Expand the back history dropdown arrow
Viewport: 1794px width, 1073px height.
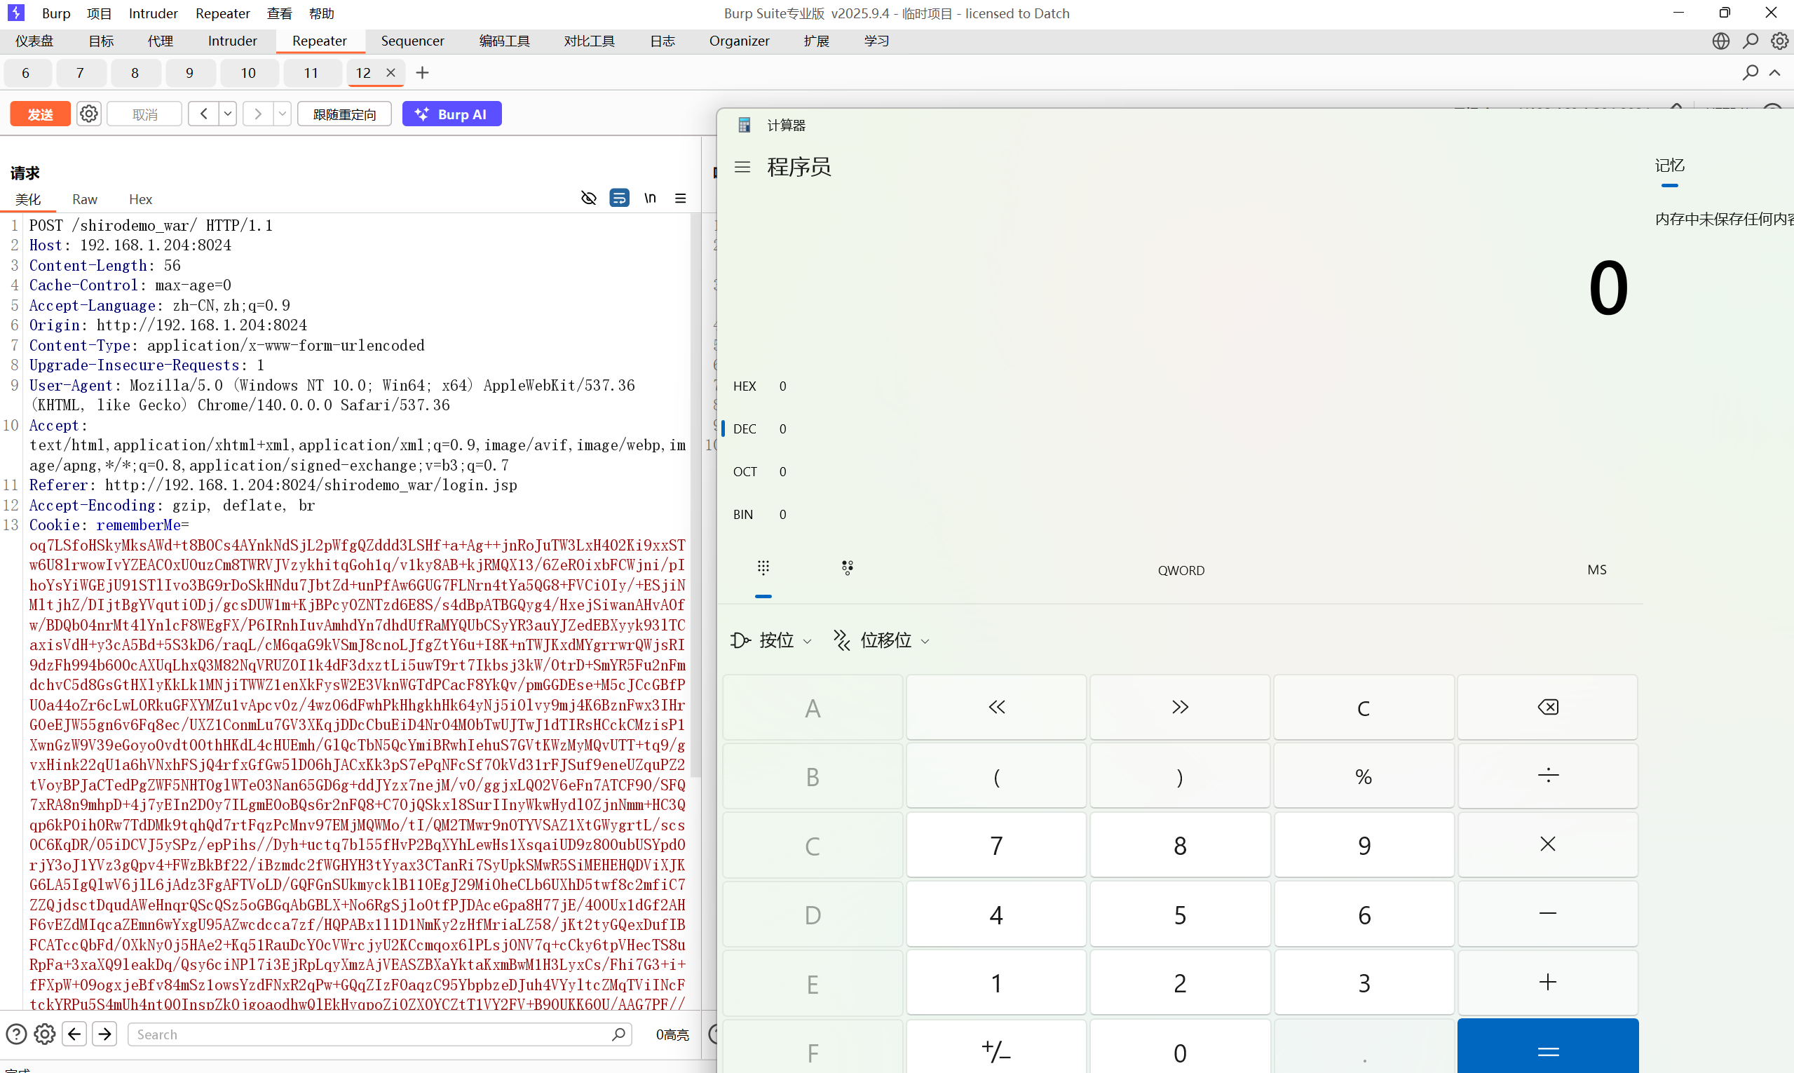point(228,114)
